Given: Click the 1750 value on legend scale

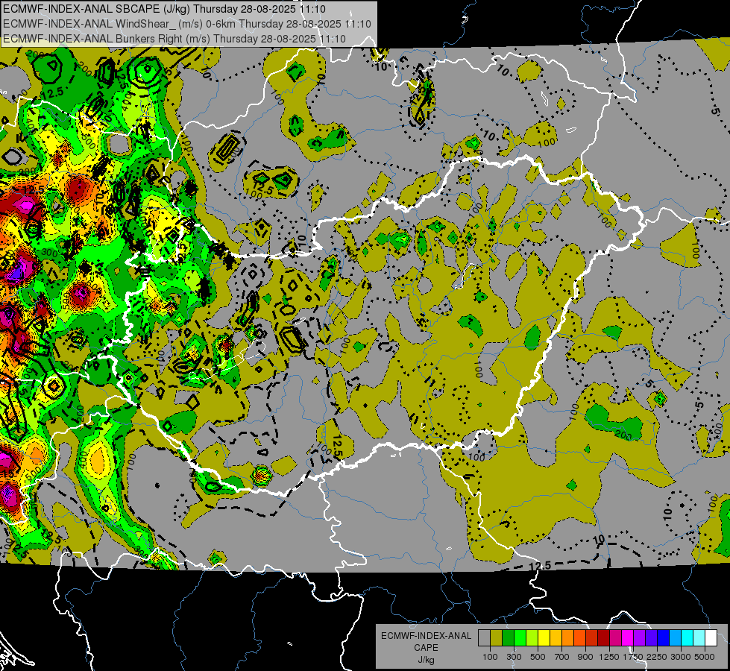Looking at the screenshot, I should click(x=633, y=657).
